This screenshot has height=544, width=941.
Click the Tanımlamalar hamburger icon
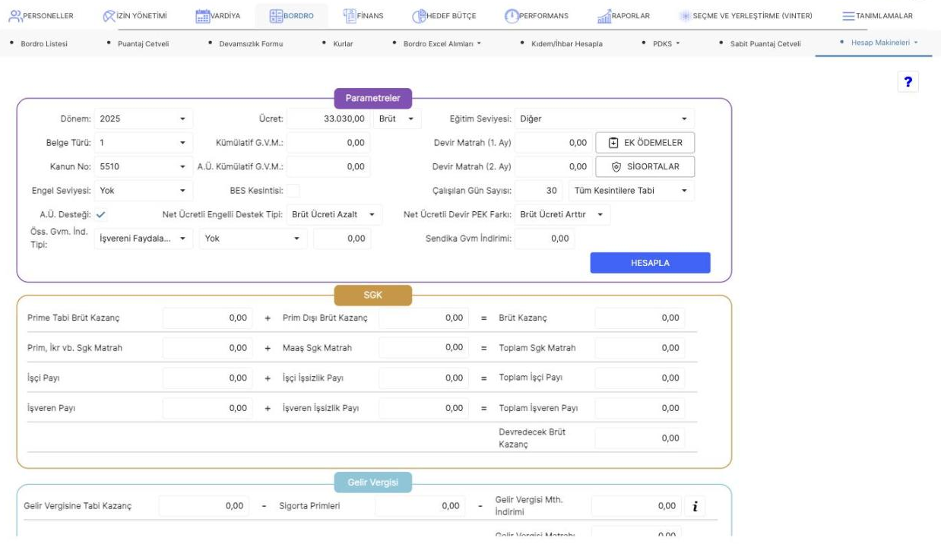(850, 16)
